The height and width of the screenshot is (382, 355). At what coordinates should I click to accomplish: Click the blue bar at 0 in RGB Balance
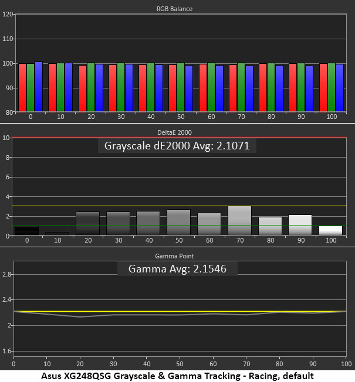click(x=39, y=87)
